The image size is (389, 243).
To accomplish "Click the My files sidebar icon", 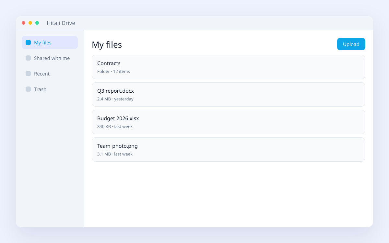I will click(28, 42).
